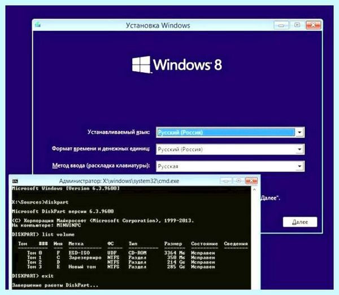Minimize the Установка Windows window

tap(281, 25)
